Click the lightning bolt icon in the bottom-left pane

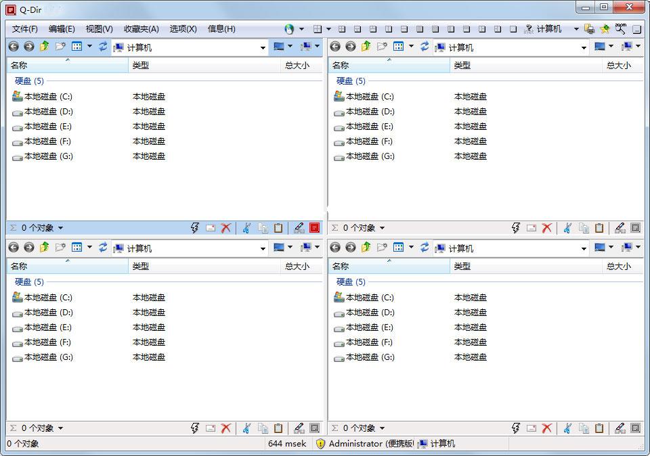(x=194, y=428)
